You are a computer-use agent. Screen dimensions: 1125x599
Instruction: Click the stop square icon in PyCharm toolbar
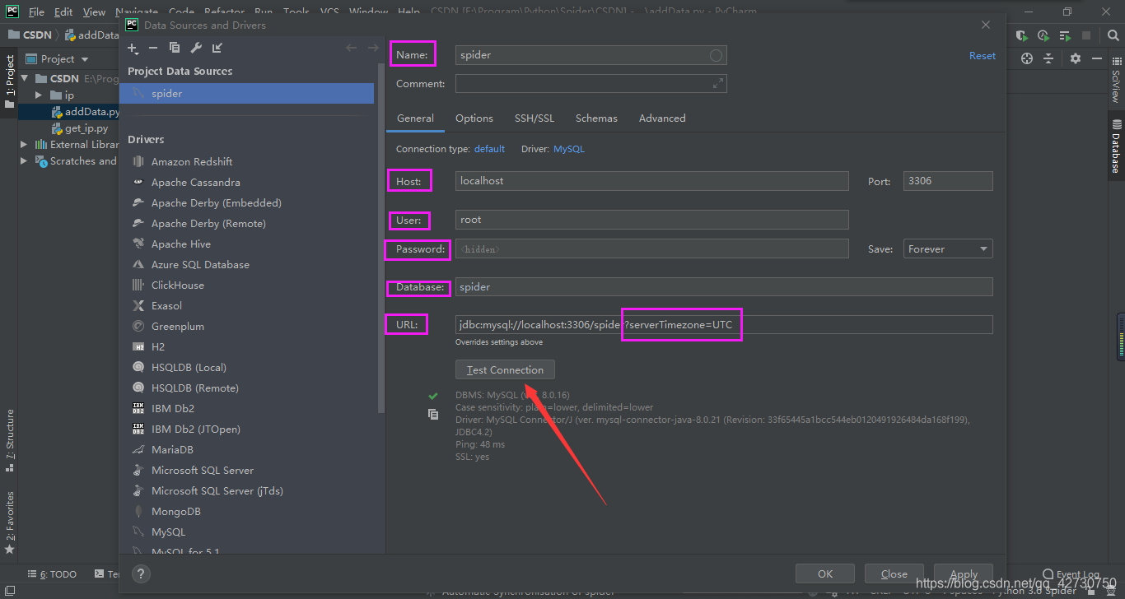(1086, 35)
